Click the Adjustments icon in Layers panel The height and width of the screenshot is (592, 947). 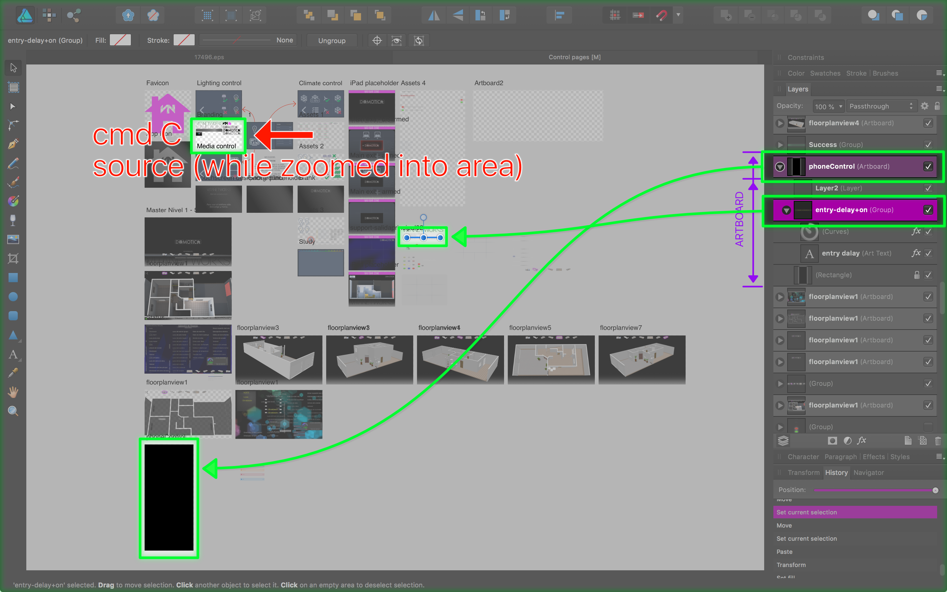(847, 441)
